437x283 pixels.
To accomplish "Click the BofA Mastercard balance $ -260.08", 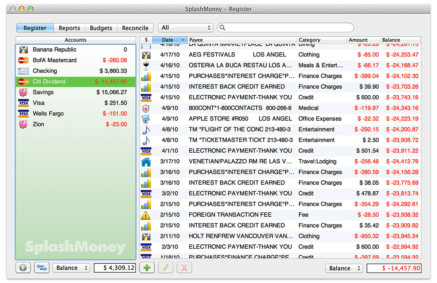I will pos(114,60).
